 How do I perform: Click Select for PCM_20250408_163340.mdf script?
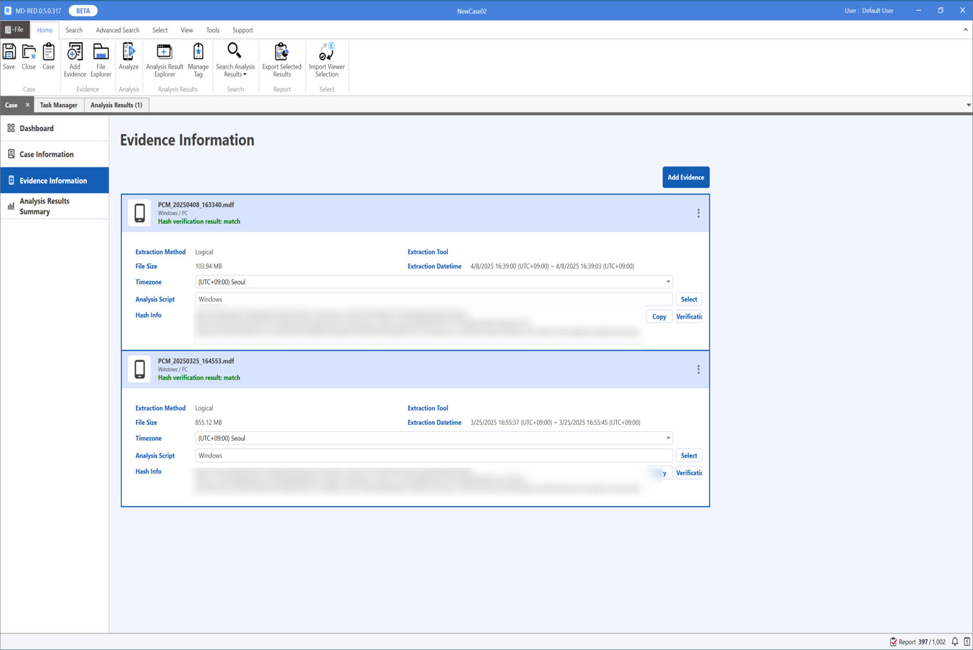coord(689,299)
